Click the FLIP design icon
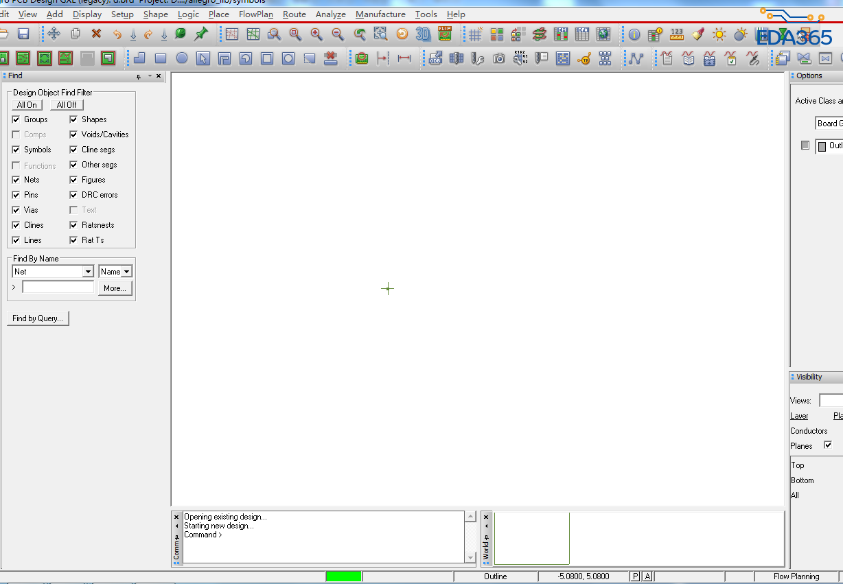This screenshot has height=584, width=843. [445, 33]
